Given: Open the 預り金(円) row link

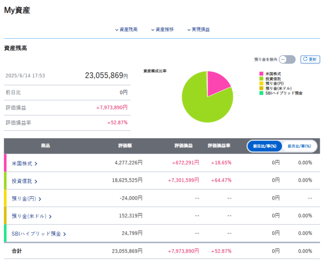Looking at the screenshot, I should [26, 199].
